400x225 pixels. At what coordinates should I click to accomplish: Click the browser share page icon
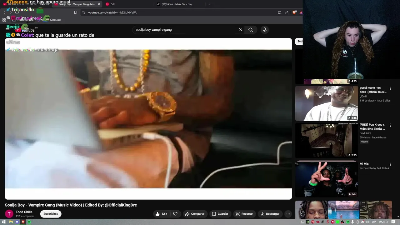pyautogui.click(x=287, y=12)
